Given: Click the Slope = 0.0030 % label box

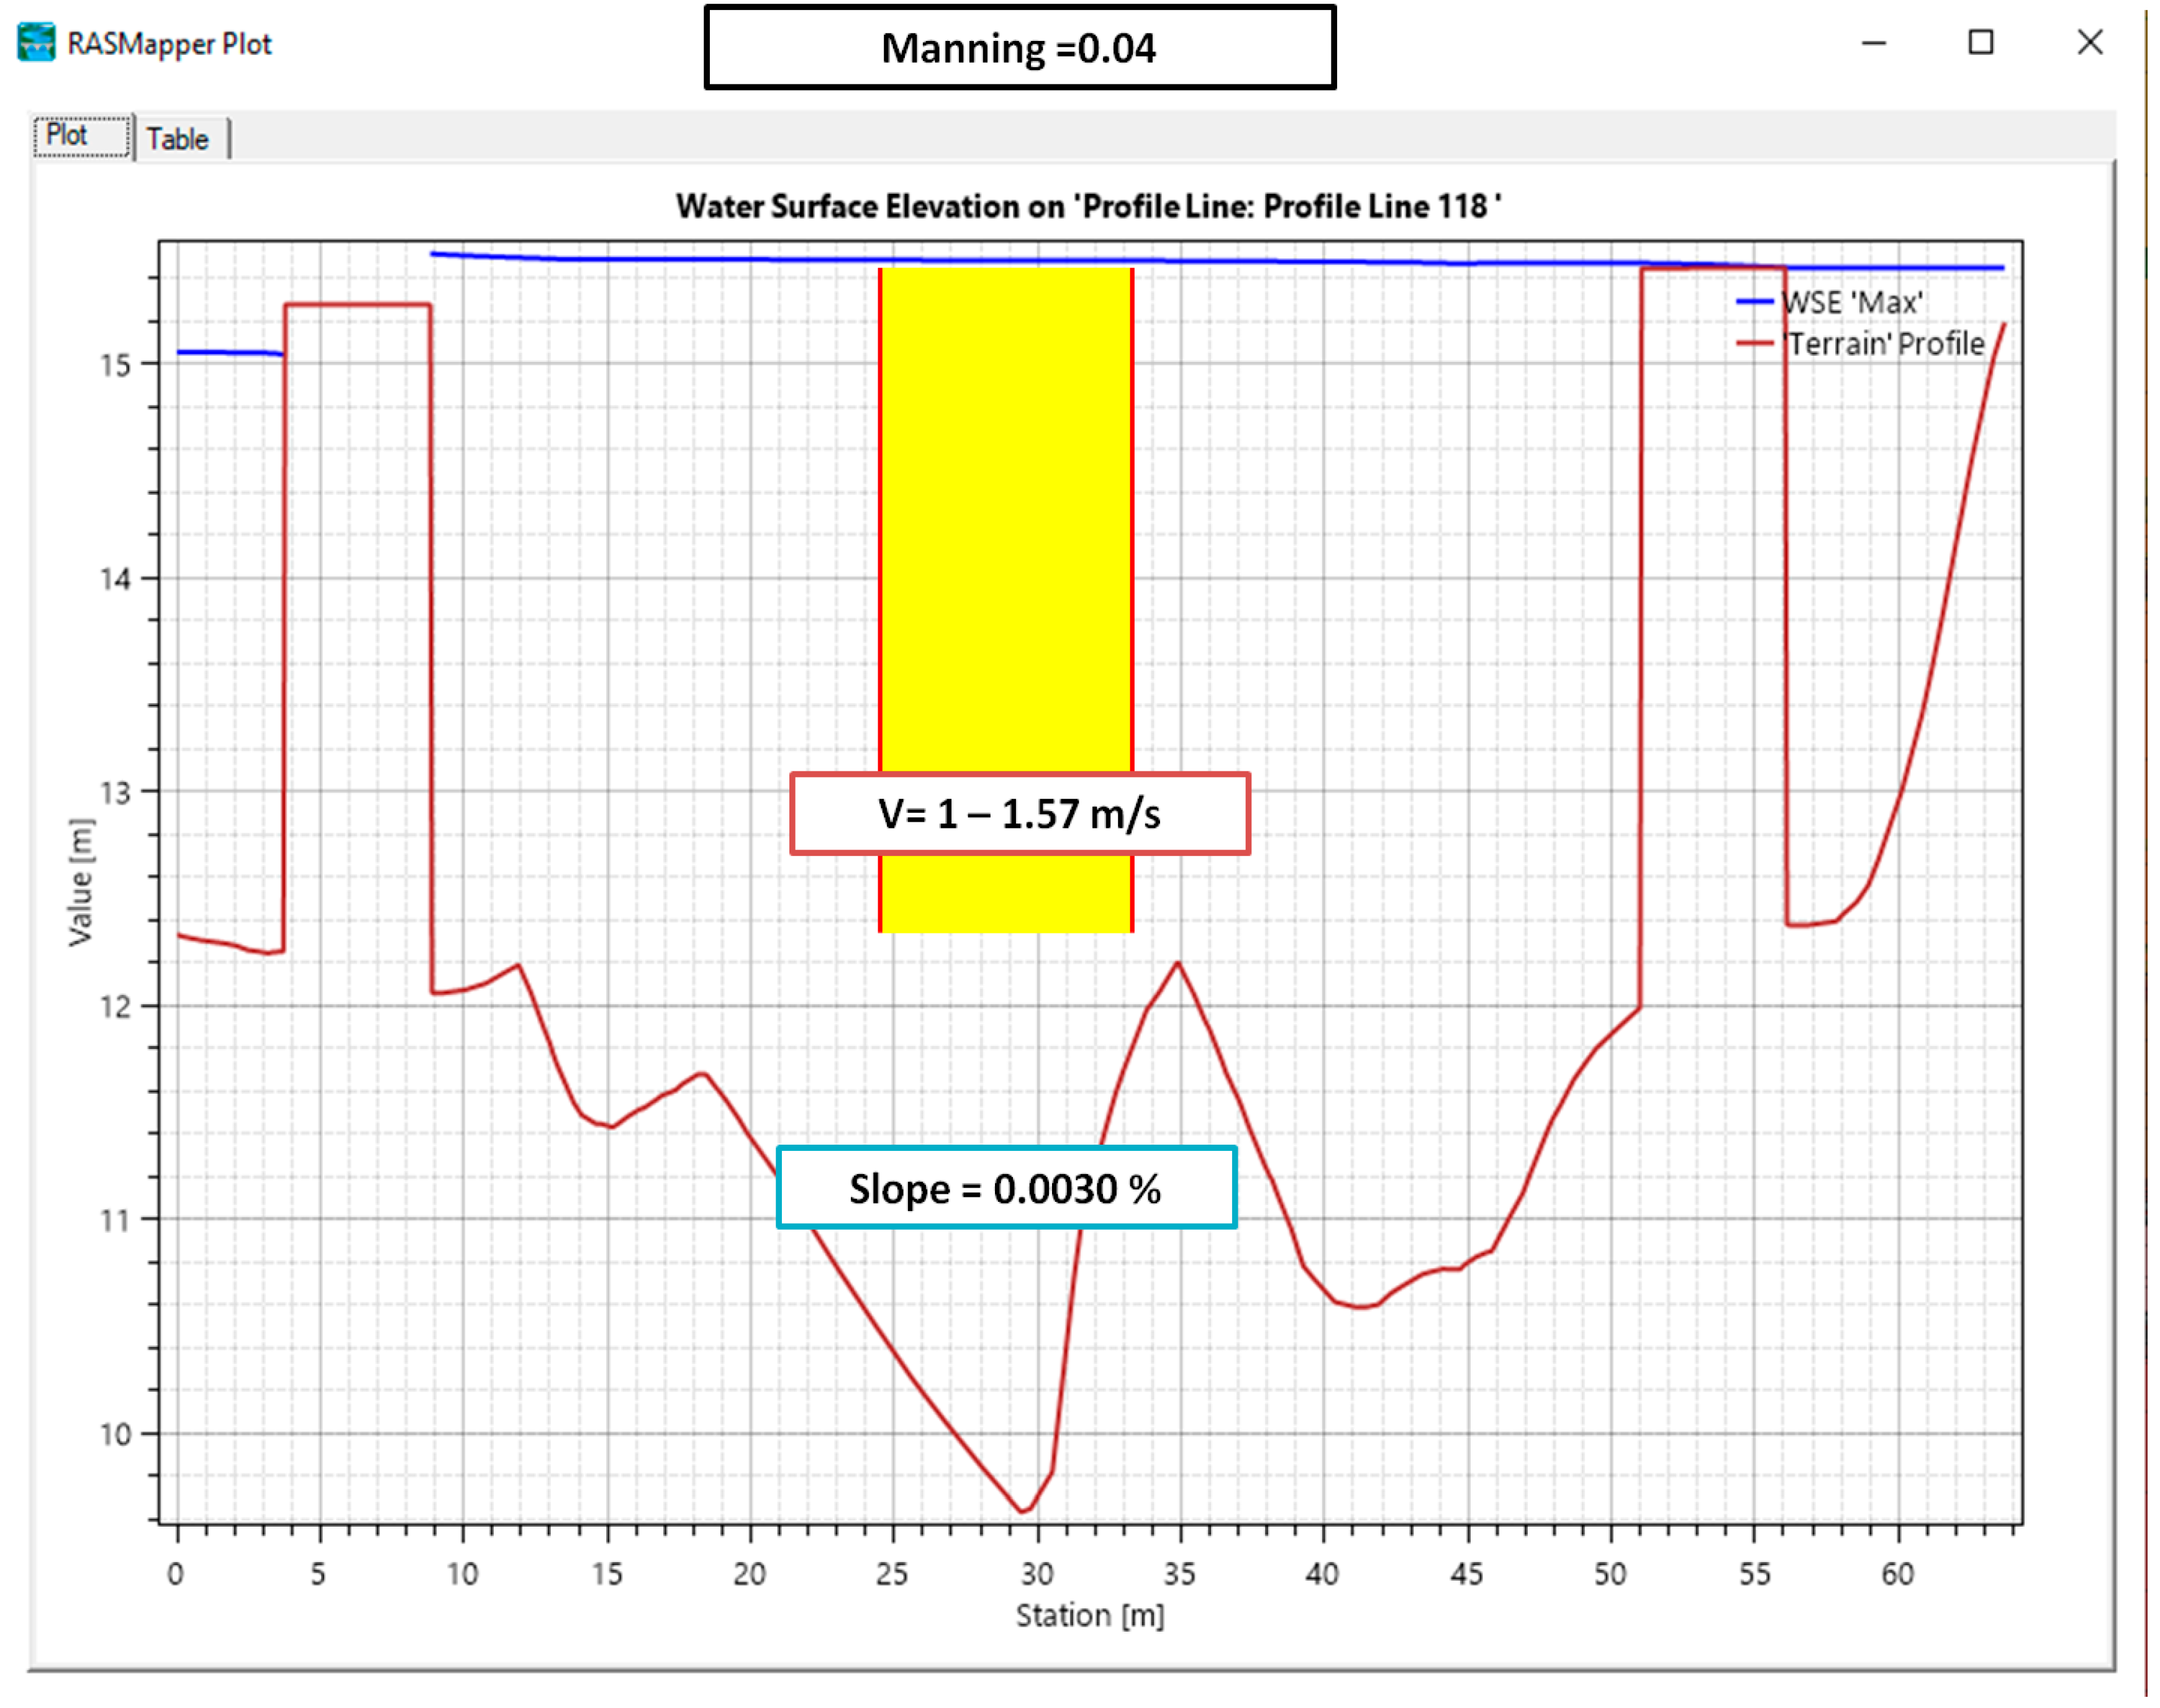Looking at the screenshot, I should (1005, 1188).
